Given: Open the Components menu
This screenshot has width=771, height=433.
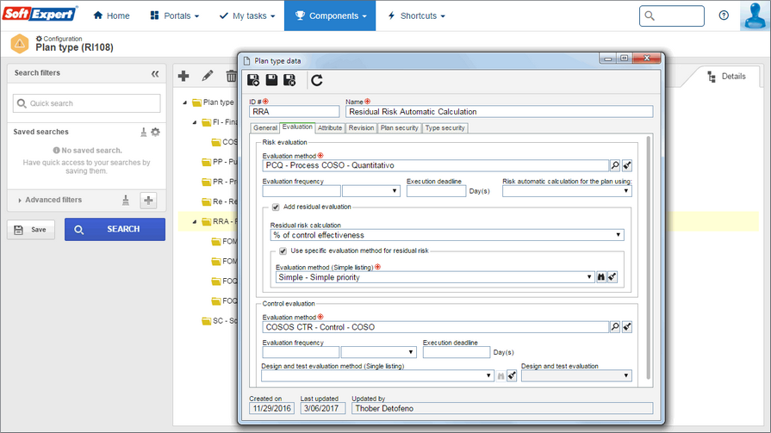Looking at the screenshot, I should click(330, 15).
